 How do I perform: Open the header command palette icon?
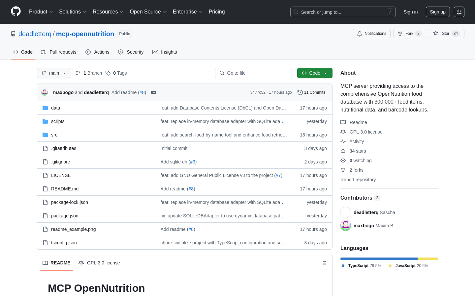(x=459, y=12)
